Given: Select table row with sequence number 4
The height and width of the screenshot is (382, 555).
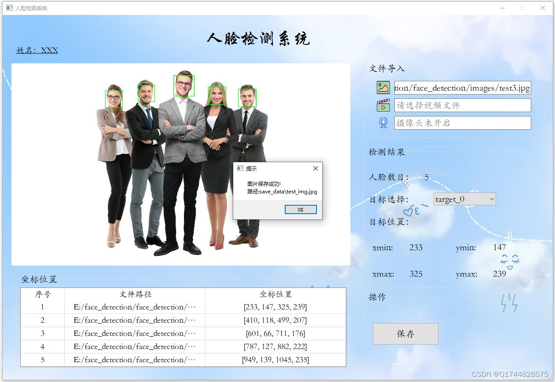Looking at the screenshot, I should tap(183, 347).
